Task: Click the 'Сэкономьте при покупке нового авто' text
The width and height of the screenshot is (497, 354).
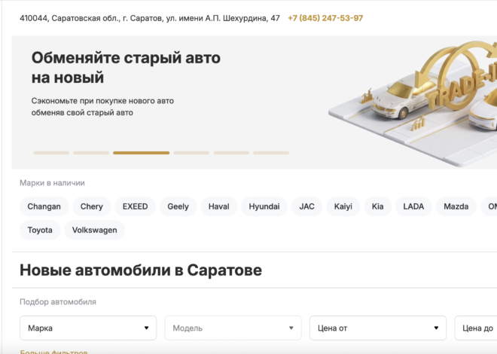Action: 102,101
